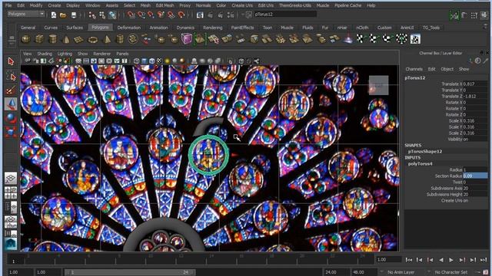Image resolution: width=492 pixels, height=276 pixels.
Task: Activate the Select tool arrow
Action: click(x=11, y=61)
